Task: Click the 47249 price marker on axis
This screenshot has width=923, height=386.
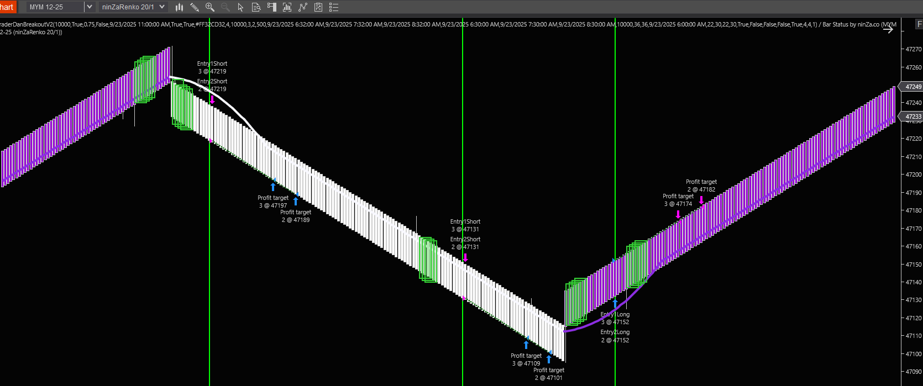Action: (912, 87)
